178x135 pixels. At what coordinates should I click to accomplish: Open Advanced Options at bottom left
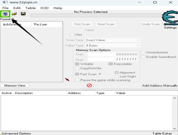tap(16, 133)
